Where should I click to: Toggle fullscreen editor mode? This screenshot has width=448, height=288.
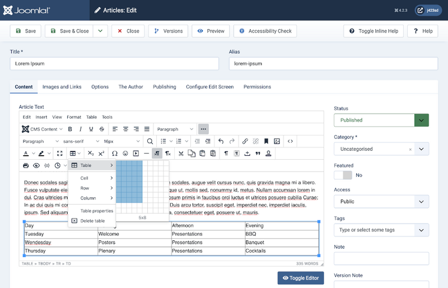59,154
